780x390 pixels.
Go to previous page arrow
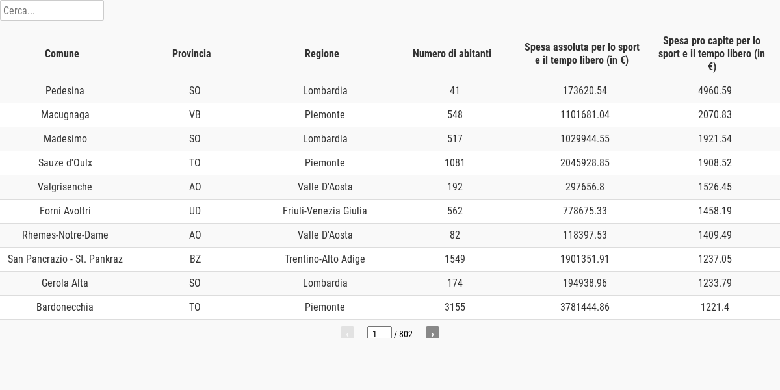[x=347, y=333]
